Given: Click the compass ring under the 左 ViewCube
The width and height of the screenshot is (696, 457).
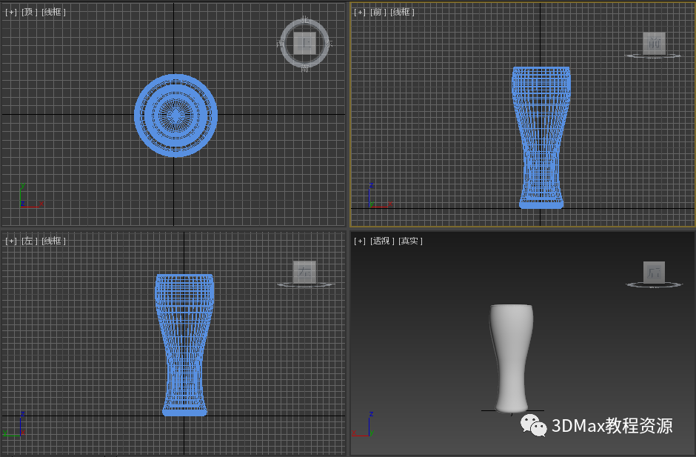Looking at the screenshot, I should [x=305, y=284].
